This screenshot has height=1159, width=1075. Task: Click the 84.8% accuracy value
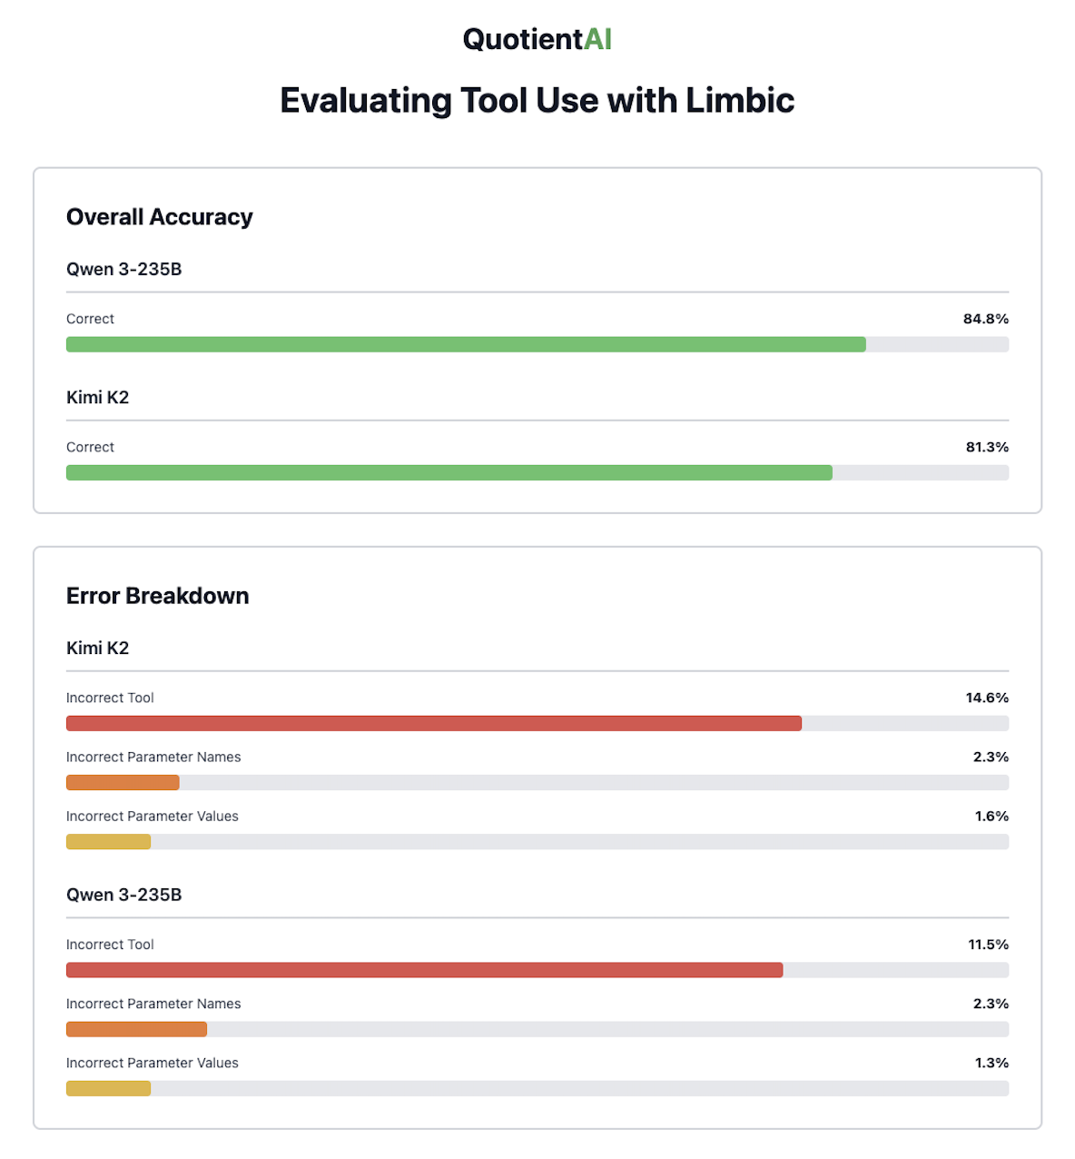[985, 319]
